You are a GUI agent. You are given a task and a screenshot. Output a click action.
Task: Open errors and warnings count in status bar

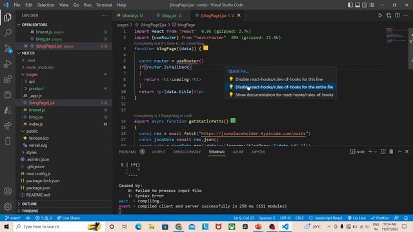(43, 218)
